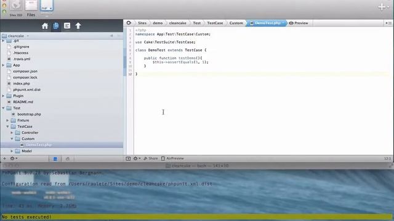Click the Publish up-arrow icon in the sidebar
Screen dimensions: 394x221
[x=78, y=26]
